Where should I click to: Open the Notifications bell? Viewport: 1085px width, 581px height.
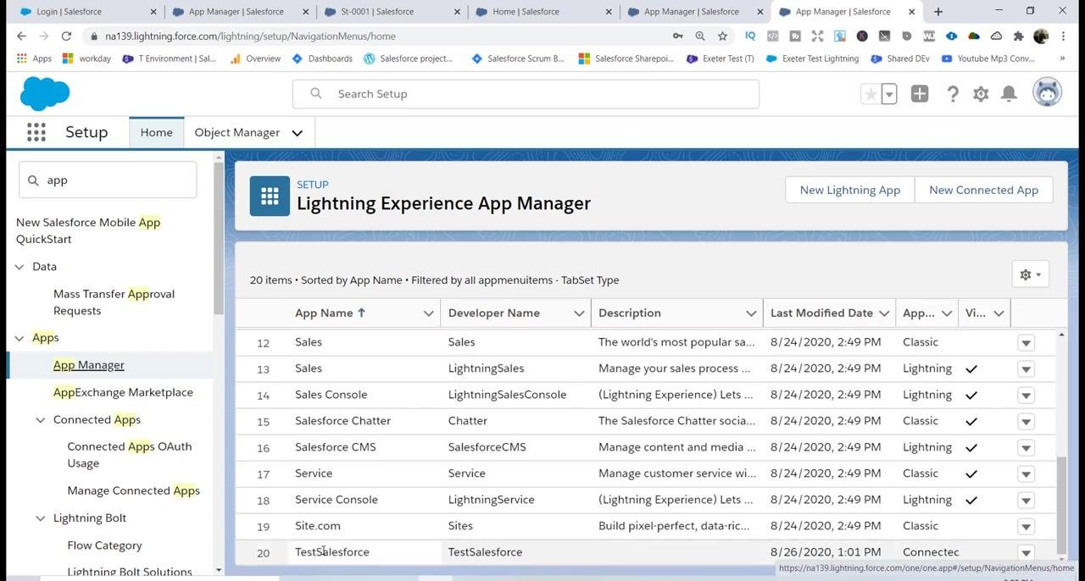tap(1009, 94)
